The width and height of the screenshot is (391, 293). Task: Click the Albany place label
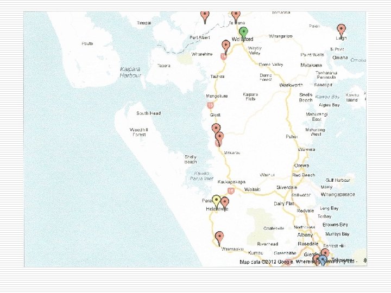click(305, 235)
